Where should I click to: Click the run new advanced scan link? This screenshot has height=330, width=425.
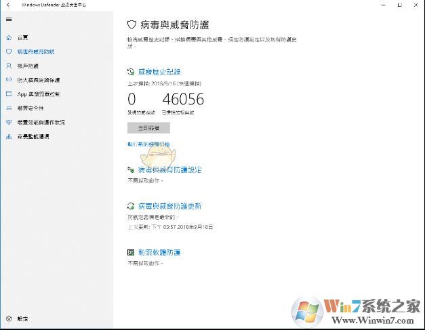click(x=148, y=144)
